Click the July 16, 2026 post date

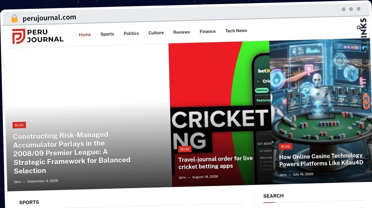[303, 174]
